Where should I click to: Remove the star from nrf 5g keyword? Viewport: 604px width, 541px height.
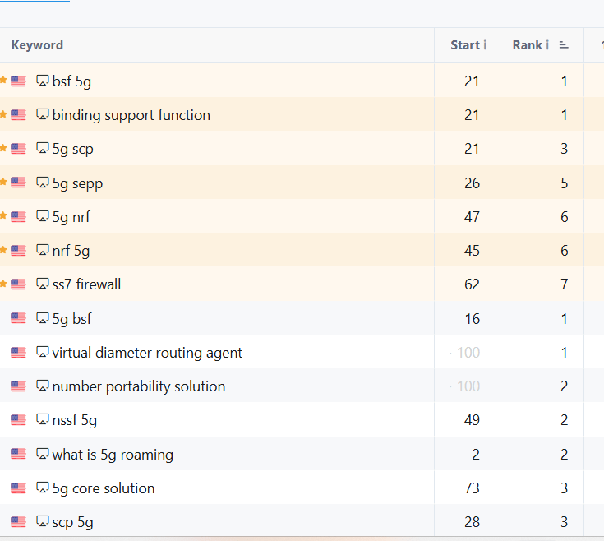coord(3,250)
